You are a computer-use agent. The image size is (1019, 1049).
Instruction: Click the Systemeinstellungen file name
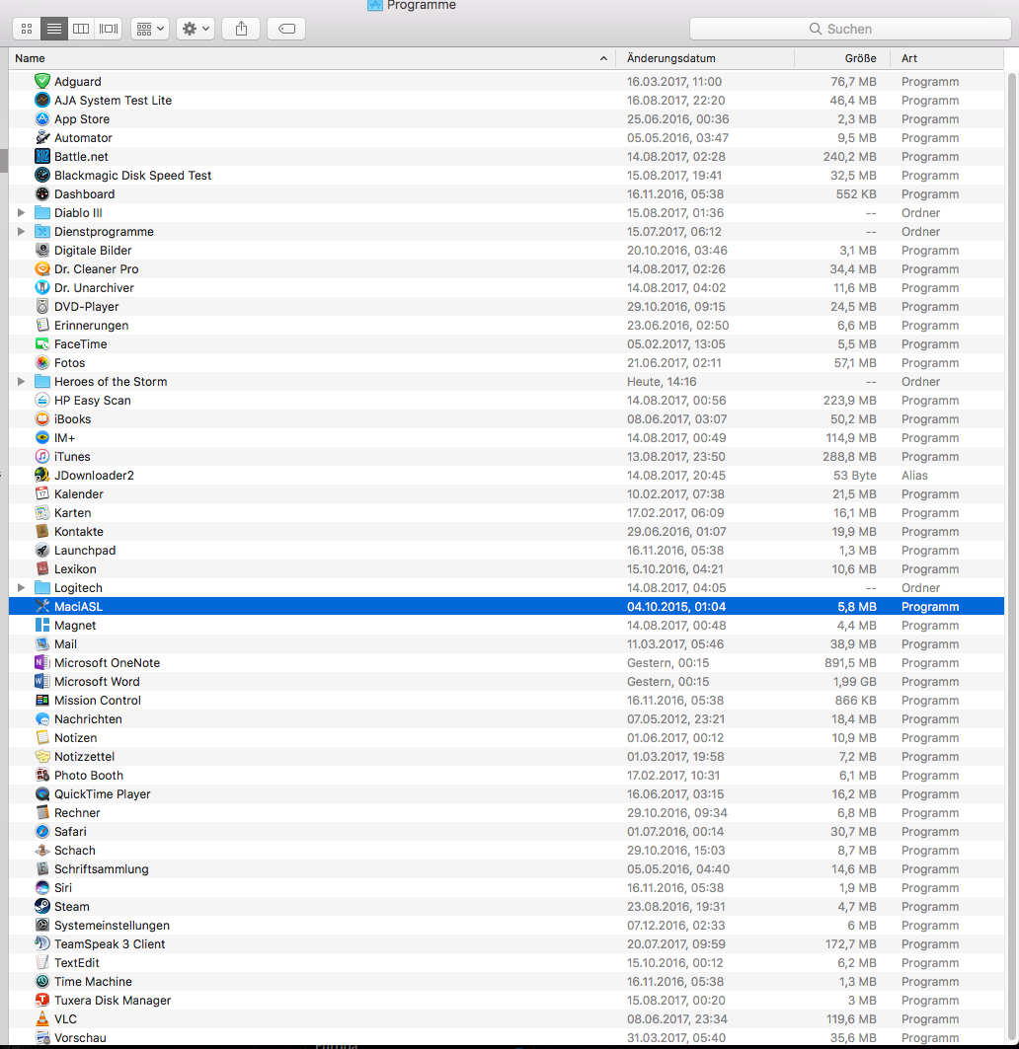pyautogui.click(x=112, y=925)
